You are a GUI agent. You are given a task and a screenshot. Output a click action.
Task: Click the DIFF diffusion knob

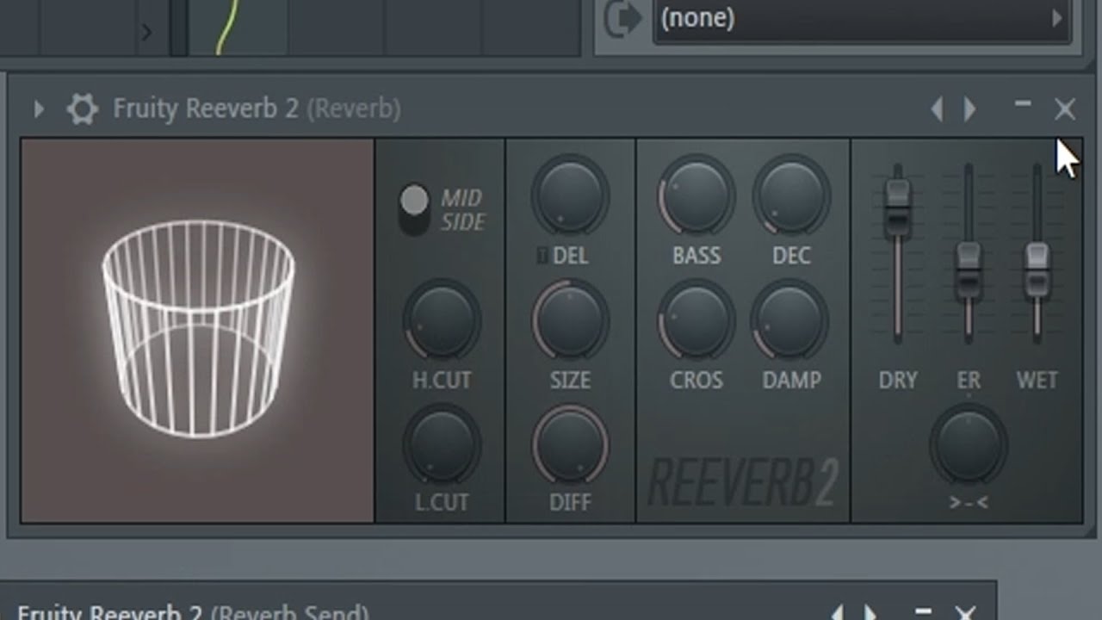pyautogui.click(x=570, y=444)
